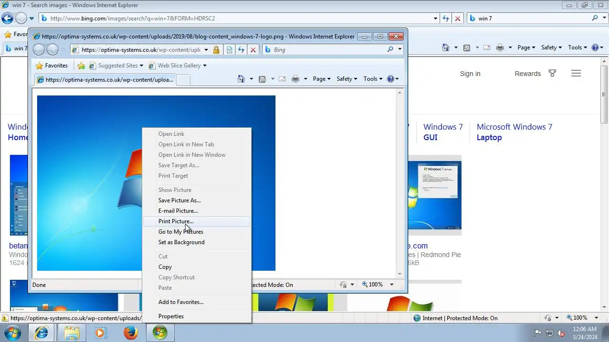Viewport: 609px width, 342px height.
Task: Click add-to-favorites-bar star icon in popup
Action: [81, 66]
